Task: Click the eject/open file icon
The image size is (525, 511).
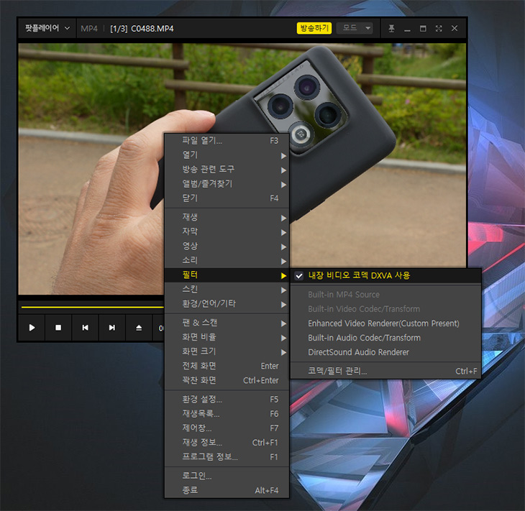Action: point(139,328)
